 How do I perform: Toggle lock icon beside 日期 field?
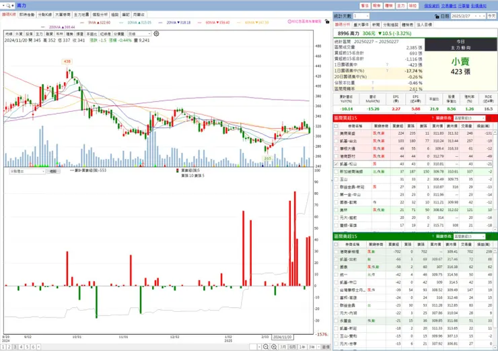[437, 16]
